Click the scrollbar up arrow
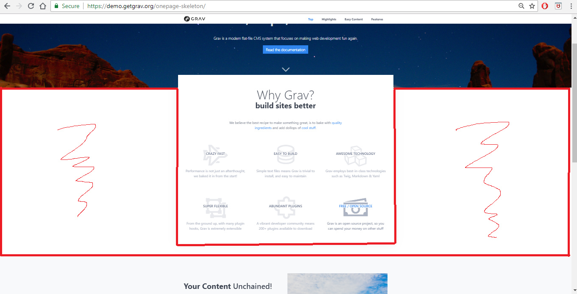The image size is (577, 294). [574, 16]
